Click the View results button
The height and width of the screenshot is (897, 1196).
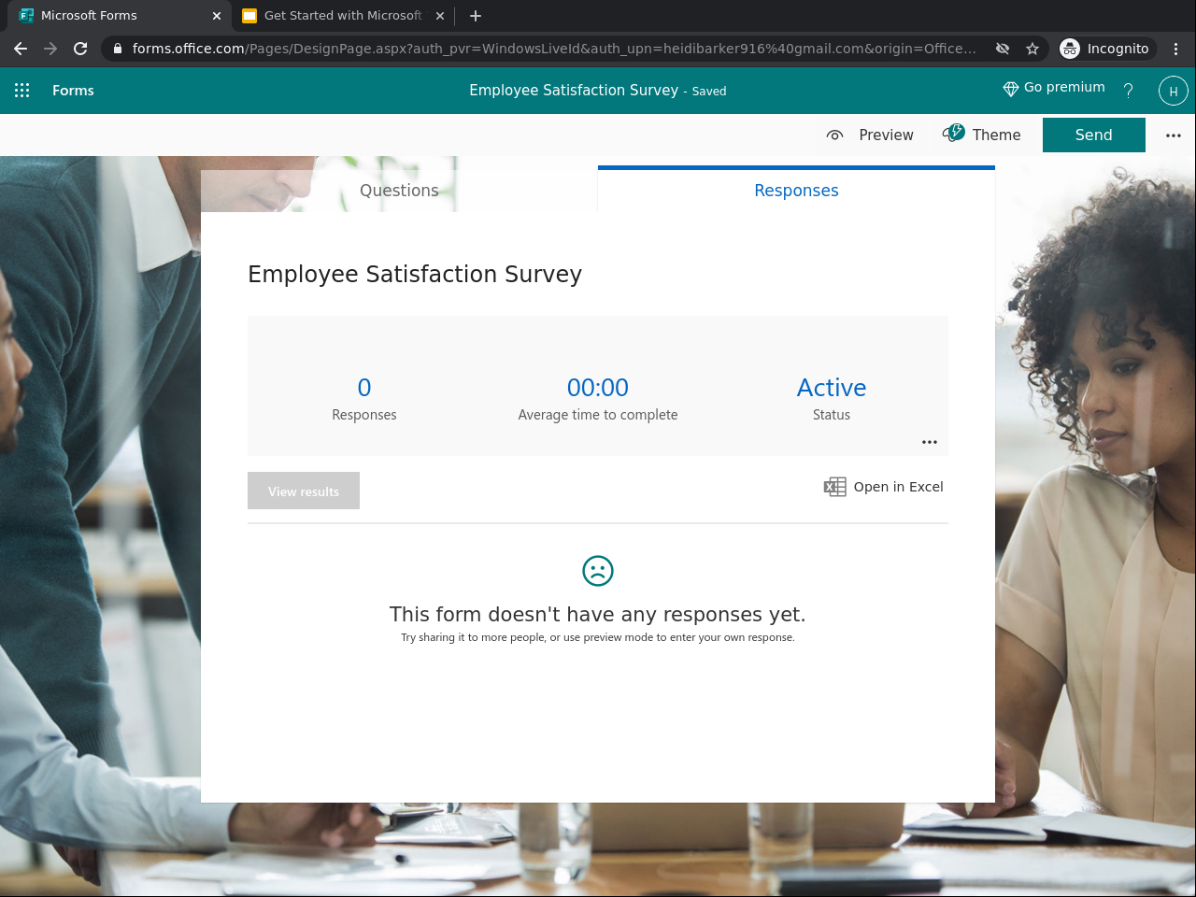tap(304, 491)
